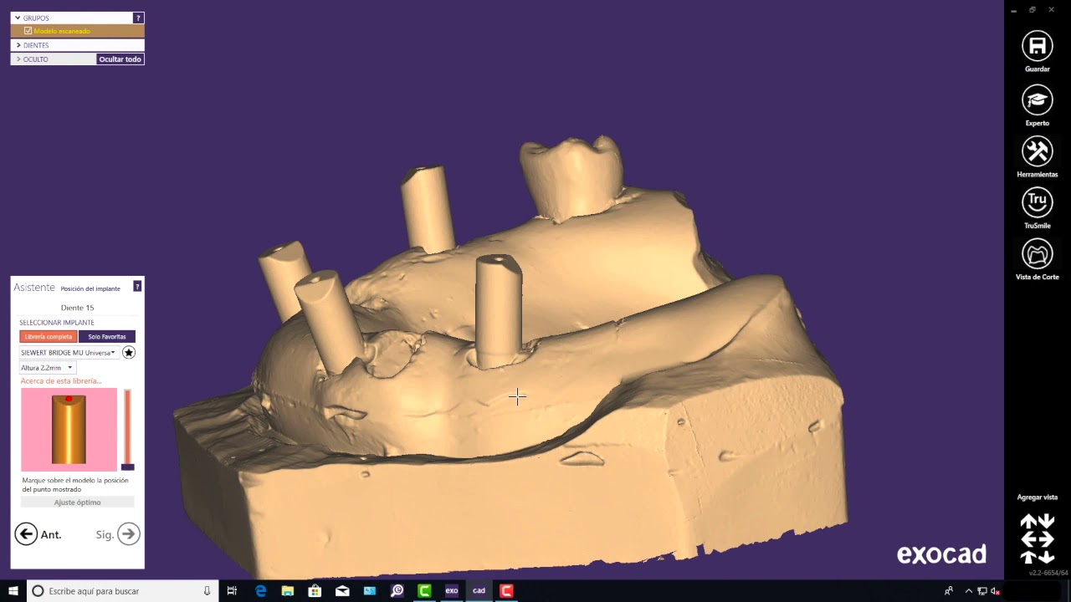Go back with the Ant. arrow
The height and width of the screenshot is (602, 1071).
(26, 534)
